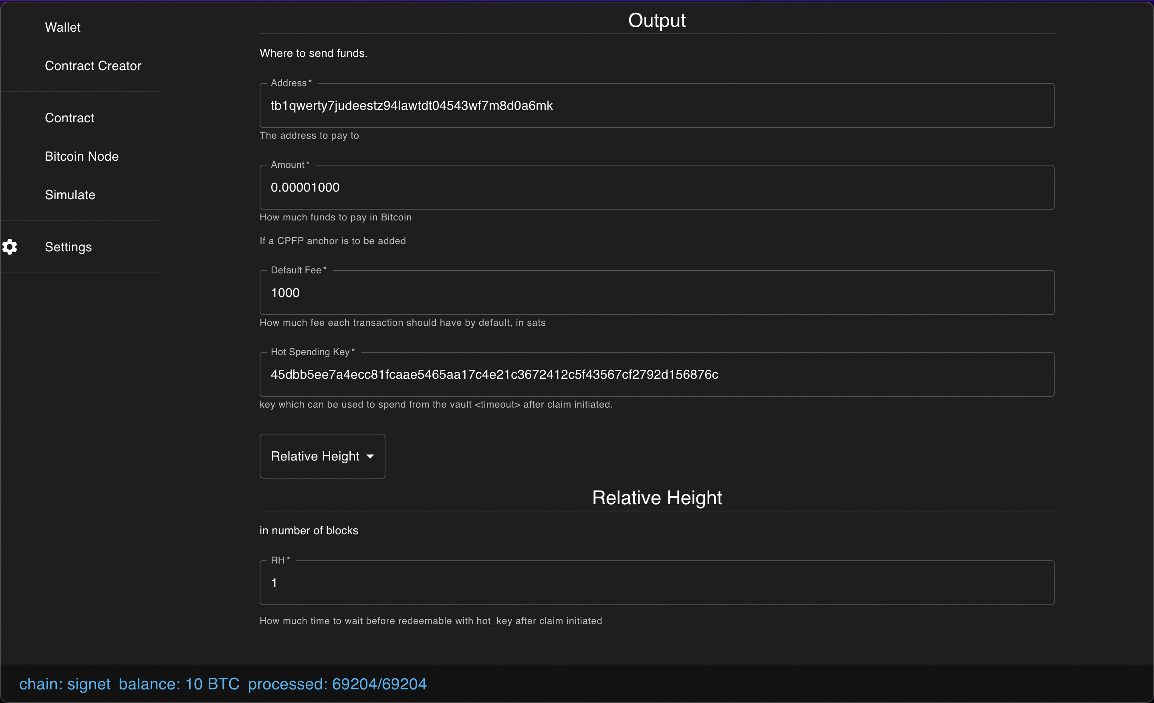1154x703 pixels.
Task: Click 'Where to send funds.' description
Action: (x=313, y=53)
